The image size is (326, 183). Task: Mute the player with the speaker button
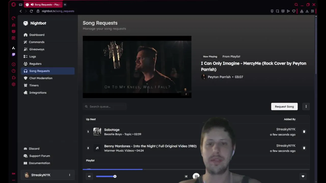point(89,176)
